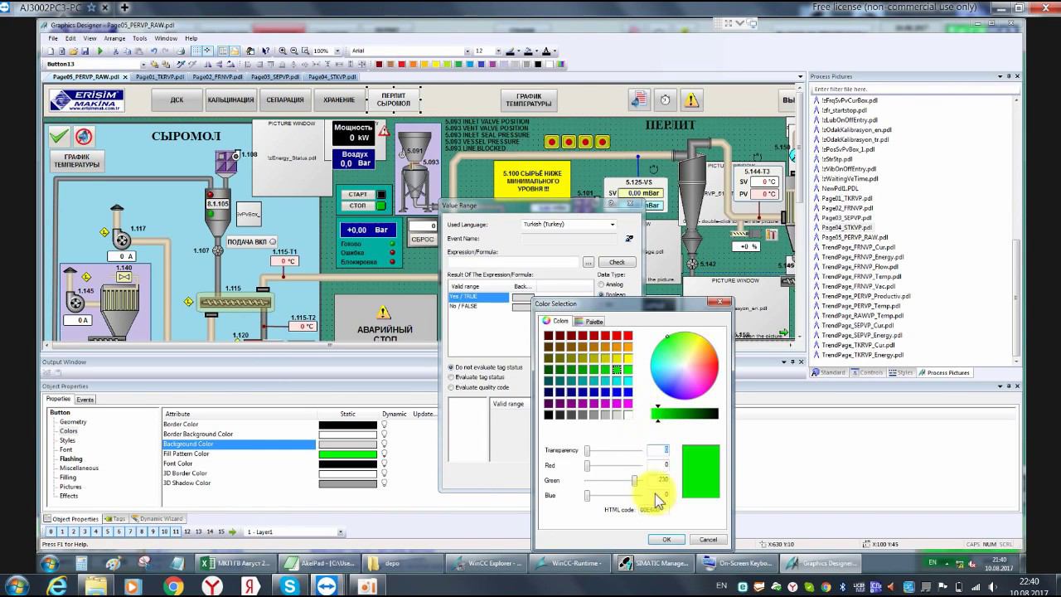The image size is (1061, 597).
Task: Click the Fill Pattern Color green swatch
Action: point(348,454)
